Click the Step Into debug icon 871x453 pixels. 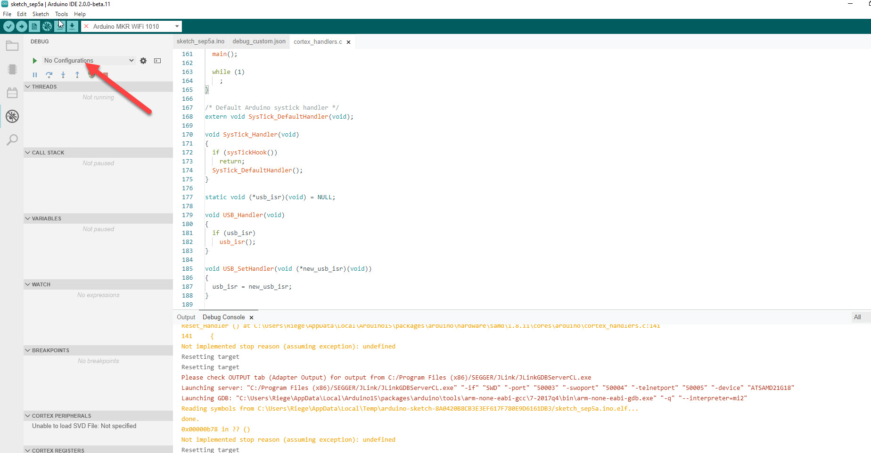coord(63,75)
